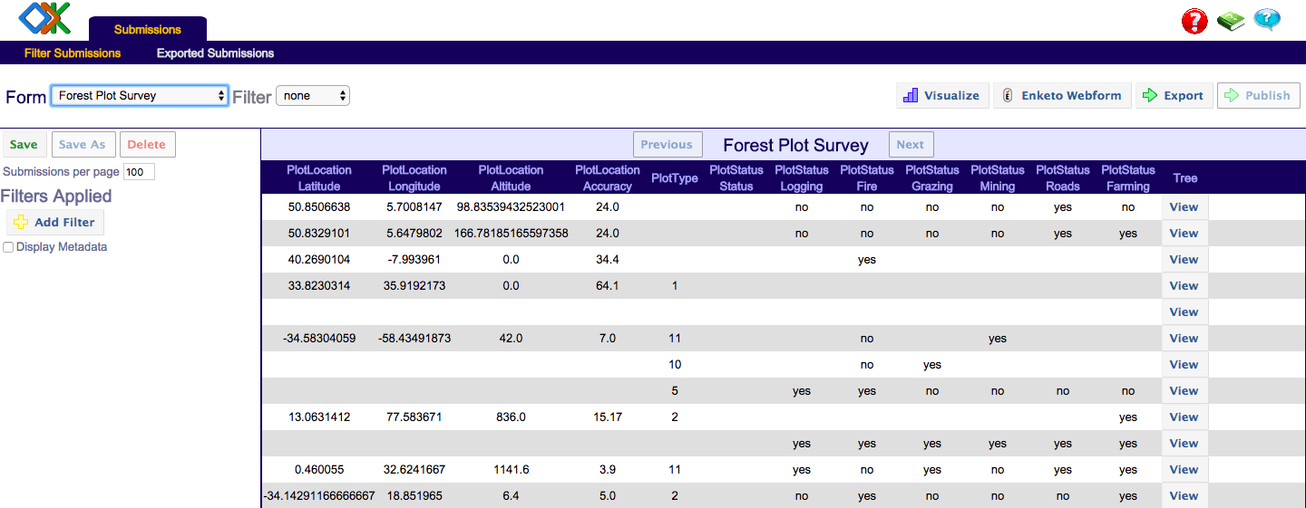The height and width of the screenshot is (508, 1306).
Task: View Tree for the latitude 50.8329101 row
Action: pyautogui.click(x=1184, y=233)
